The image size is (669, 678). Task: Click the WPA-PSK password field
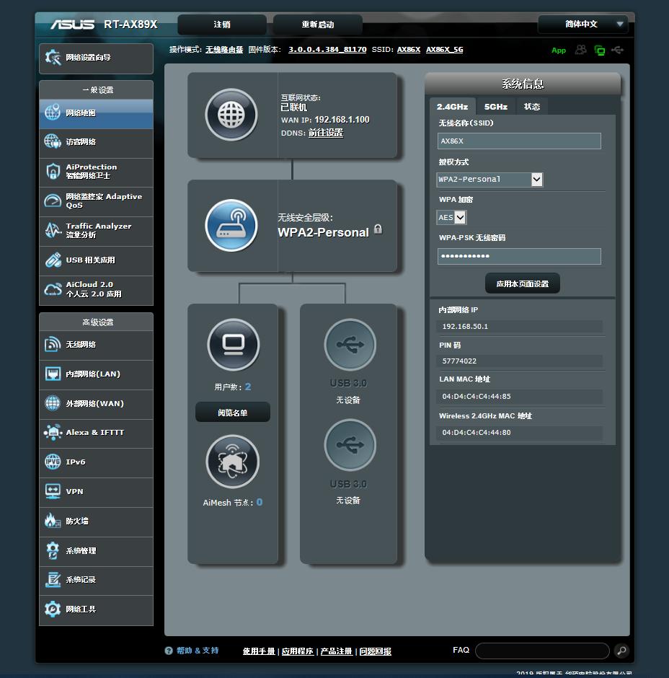[x=519, y=256]
